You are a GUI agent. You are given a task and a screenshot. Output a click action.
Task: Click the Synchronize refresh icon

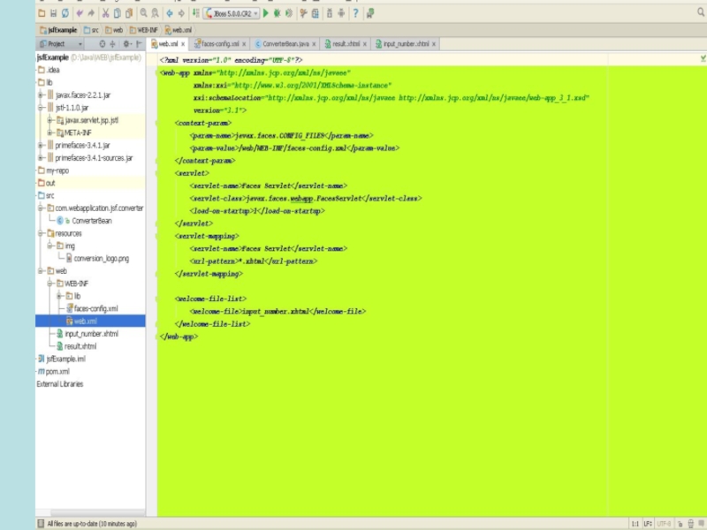pos(65,13)
